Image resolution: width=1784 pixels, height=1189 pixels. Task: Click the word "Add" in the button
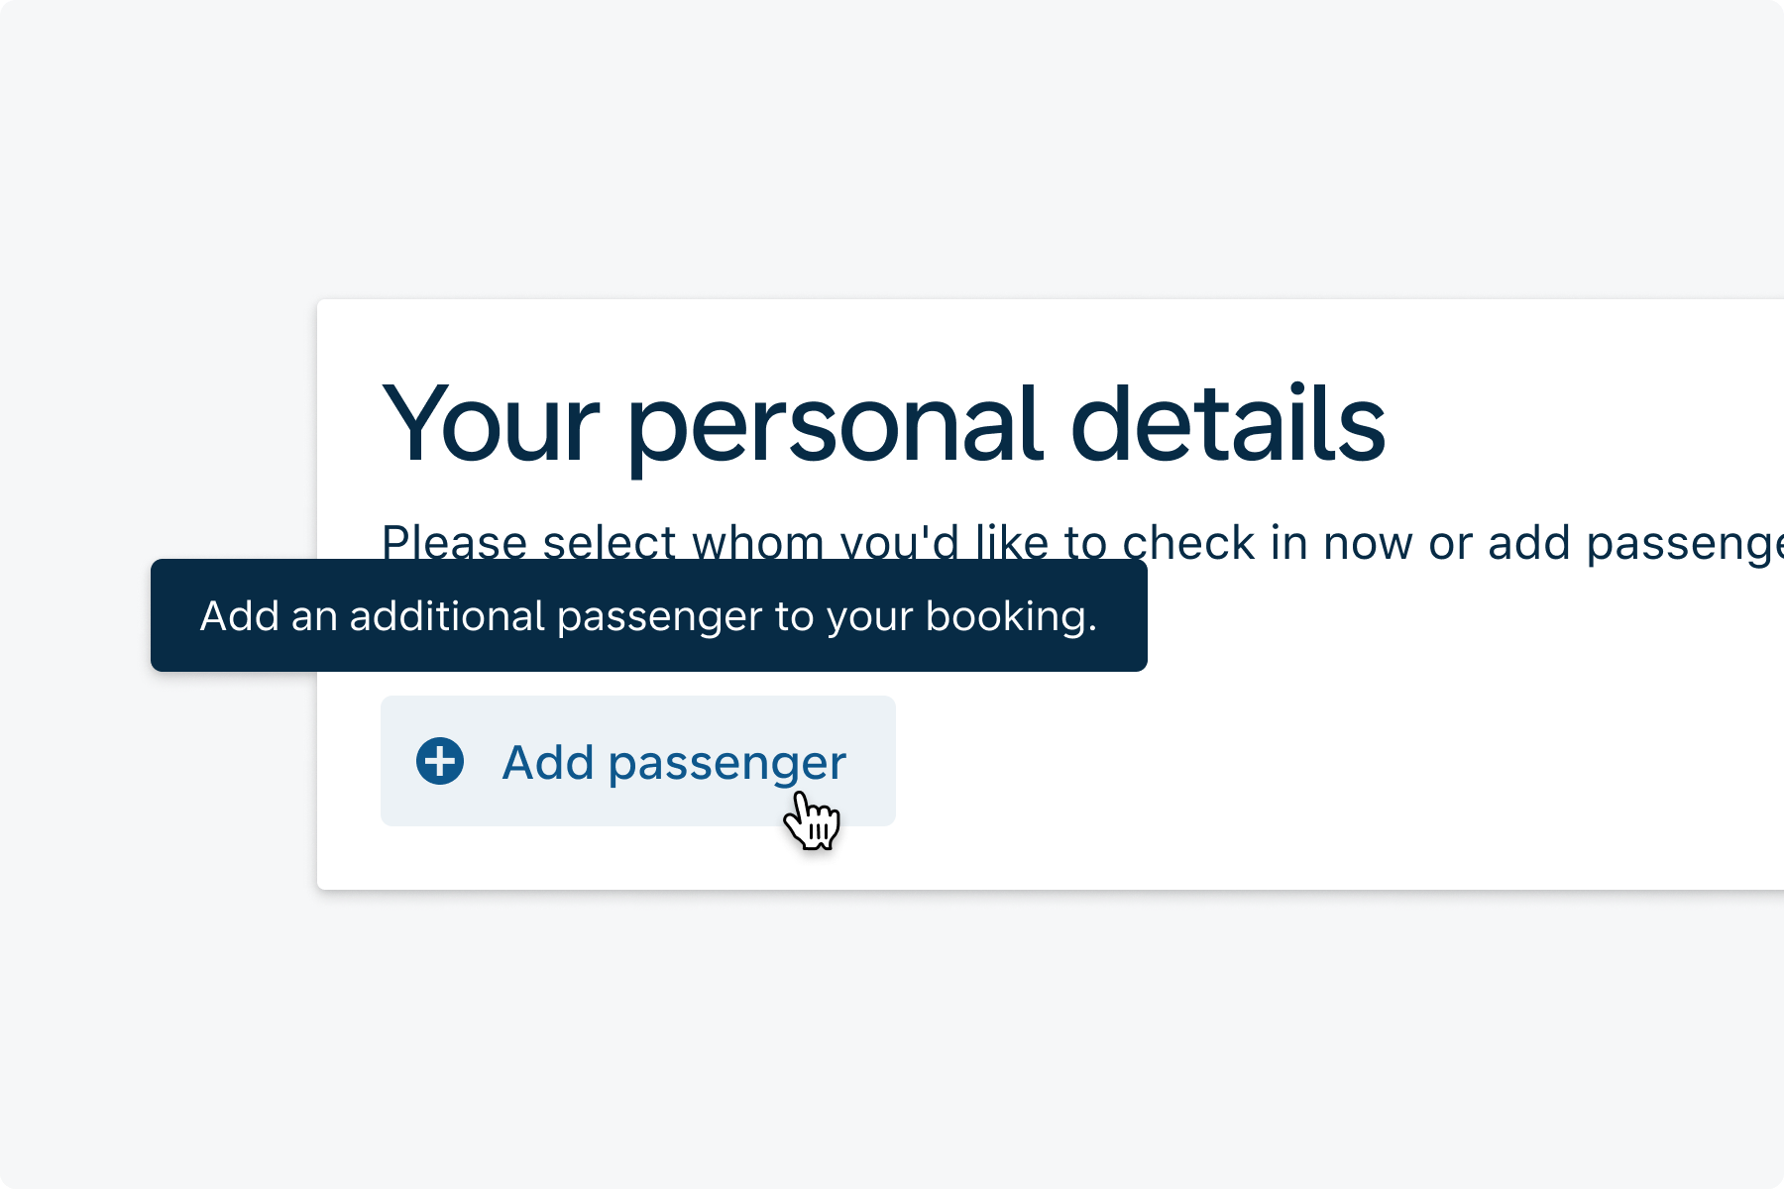coord(548,762)
